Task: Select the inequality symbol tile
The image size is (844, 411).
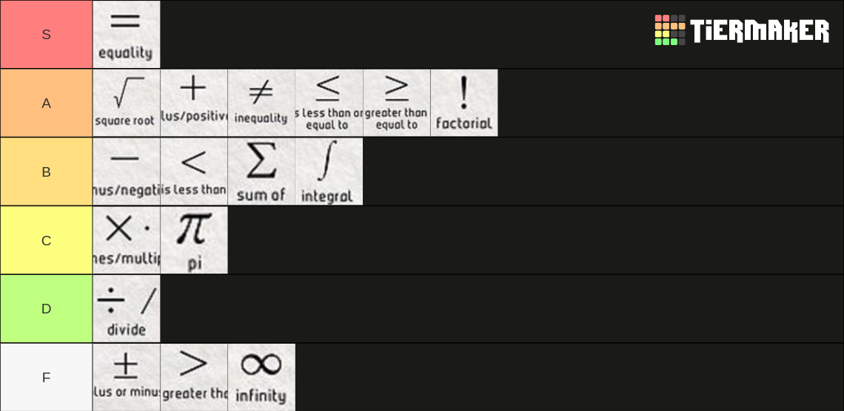Action: coord(261,103)
